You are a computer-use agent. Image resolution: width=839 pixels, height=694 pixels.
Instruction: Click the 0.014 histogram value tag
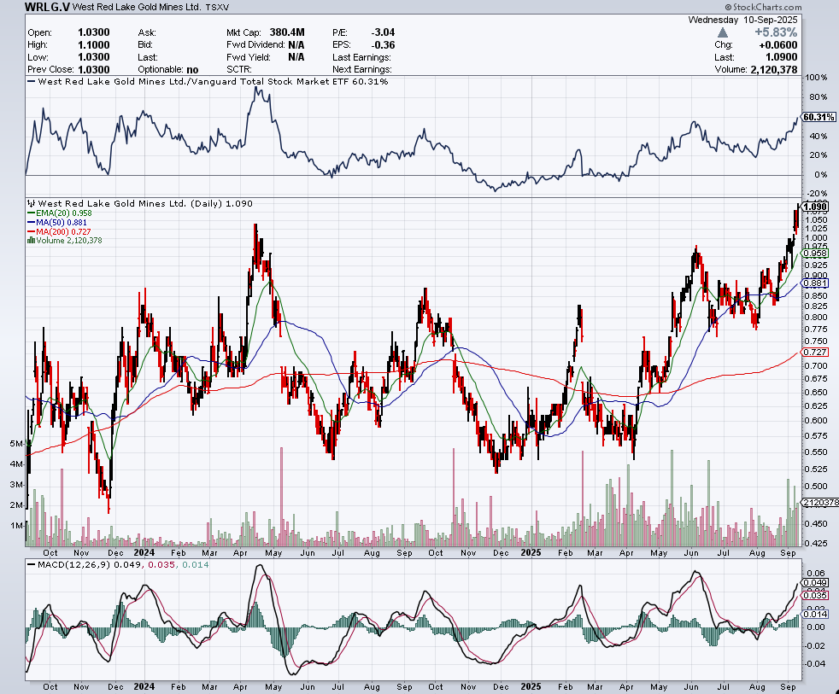point(816,615)
